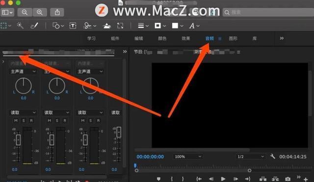314x182 pixels.
Task: Click the export frame camera icon
Action: pos(288,179)
